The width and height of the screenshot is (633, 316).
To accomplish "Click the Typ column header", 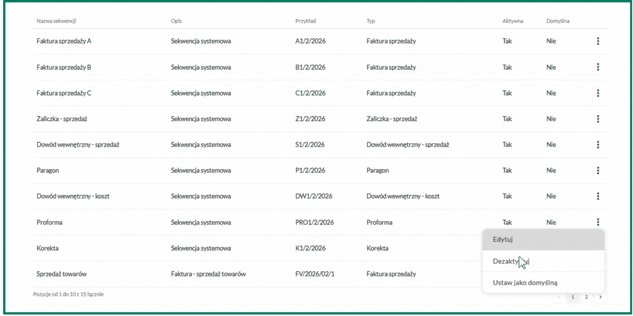I will tap(371, 21).
